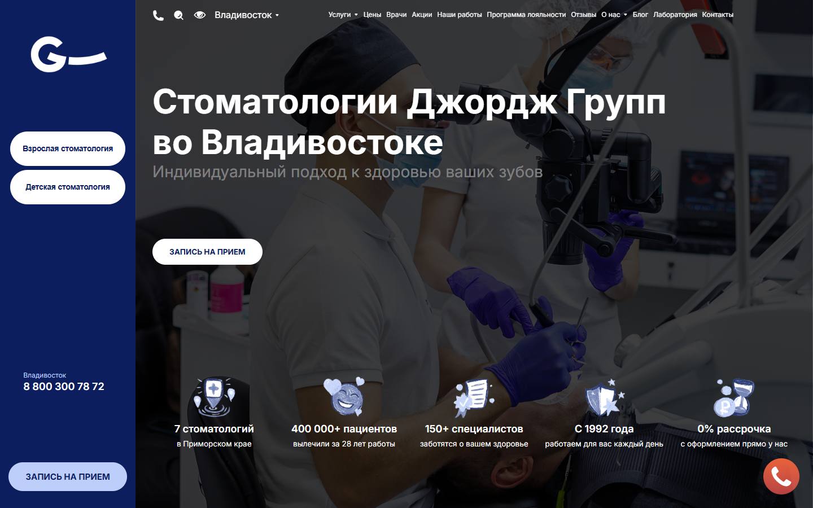
Task: Open the Цены menu item
Action: coord(372,15)
